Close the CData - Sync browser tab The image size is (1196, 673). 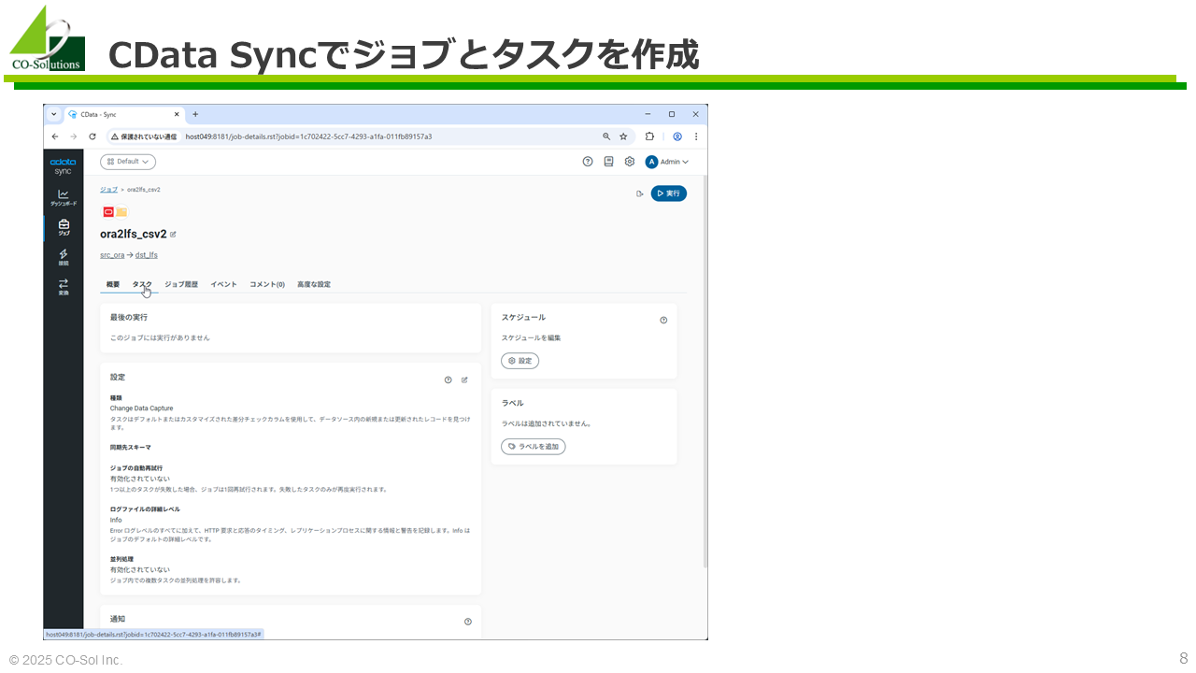pyautogui.click(x=178, y=114)
